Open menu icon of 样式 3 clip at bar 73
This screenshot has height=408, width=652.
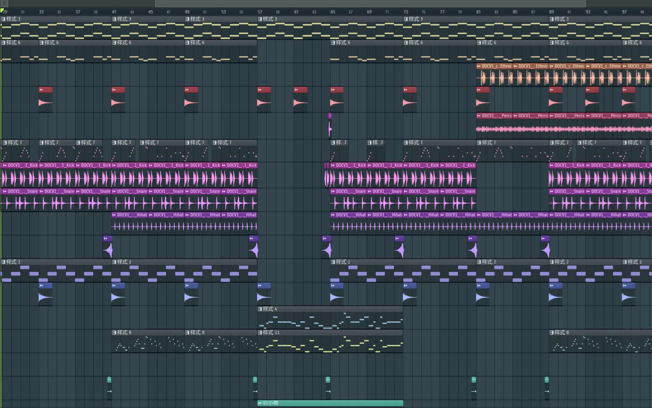406,19
